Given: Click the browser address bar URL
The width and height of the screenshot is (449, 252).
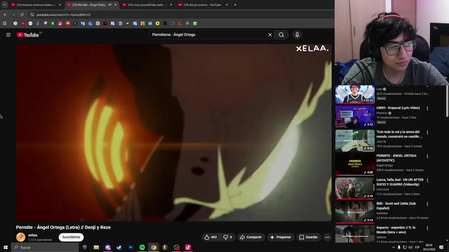Looking at the screenshot, I should (63, 15).
